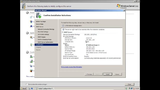
Task: Open Print, e-mail, or save this information link
Action: click(x=71, y=67)
